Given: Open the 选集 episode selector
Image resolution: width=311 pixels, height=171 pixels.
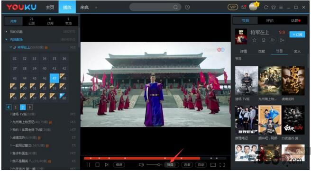Looking at the screenshot, I should [x=187, y=165].
